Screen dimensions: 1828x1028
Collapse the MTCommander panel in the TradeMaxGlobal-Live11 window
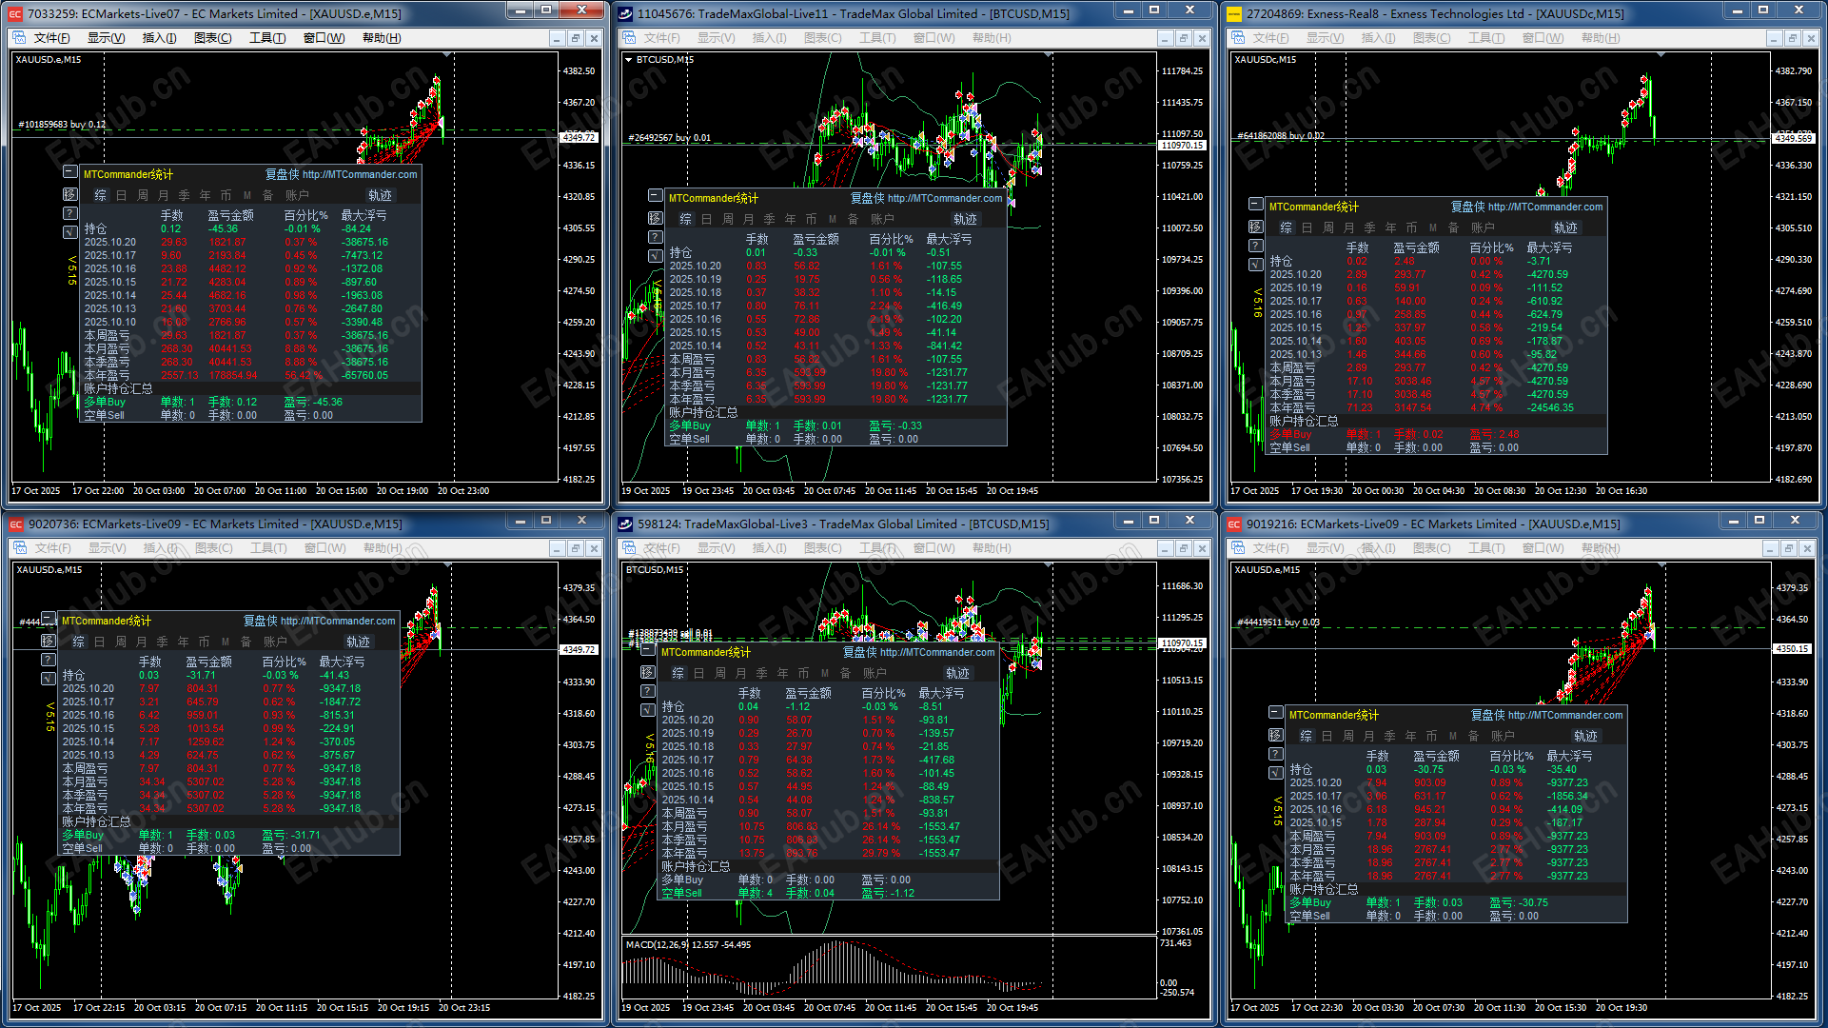[655, 195]
